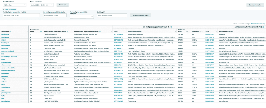The image size is (266, 108).
Task: Open the shower curtain search term
Action: point(6,65)
